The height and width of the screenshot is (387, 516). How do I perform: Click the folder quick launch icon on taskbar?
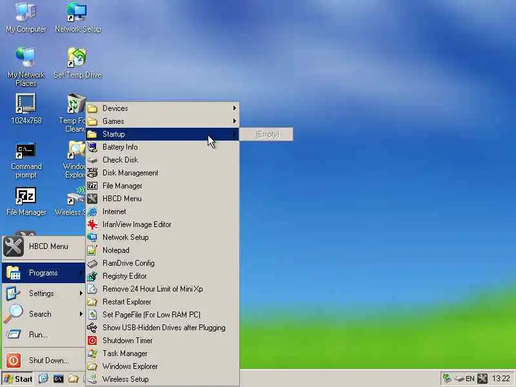(73, 379)
